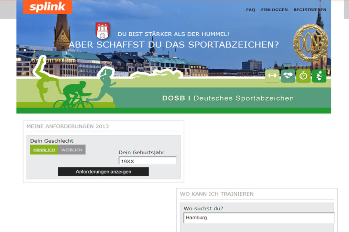The height and width of the screenshot is (232, 349).
Task: Click the balancing coordination icon
Action: tap(319, 76)
